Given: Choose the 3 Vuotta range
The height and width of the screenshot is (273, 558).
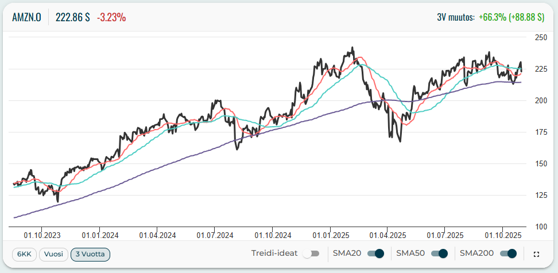Looking at the screenshot, I should tap(90, 253).
